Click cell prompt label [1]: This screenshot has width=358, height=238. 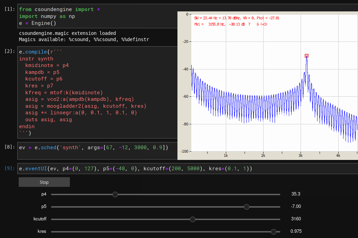pyautogui.click(x=10, y=9)
